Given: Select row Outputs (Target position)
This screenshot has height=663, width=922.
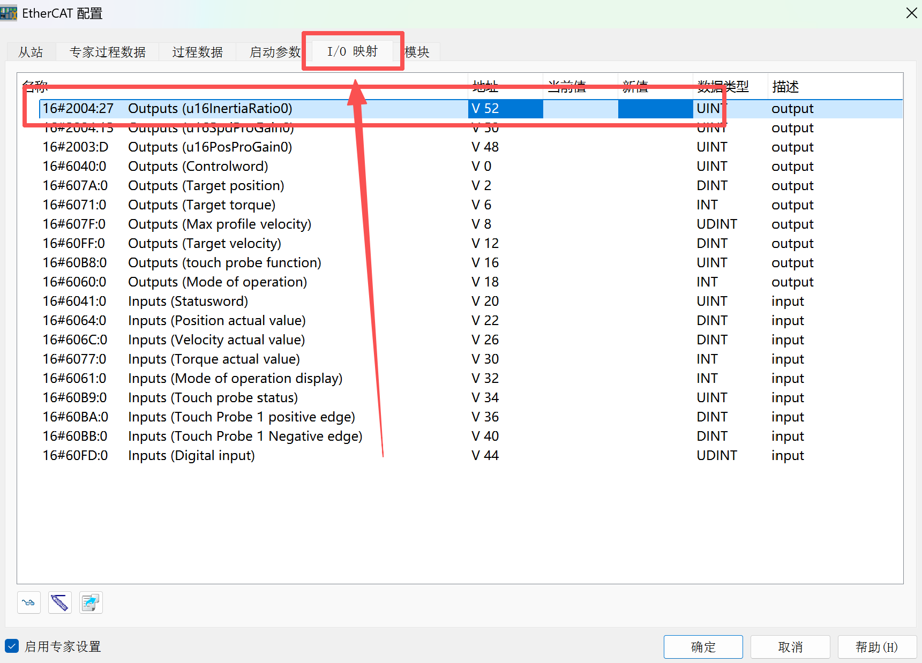Looking at the screenshot, I should (470, 186).
